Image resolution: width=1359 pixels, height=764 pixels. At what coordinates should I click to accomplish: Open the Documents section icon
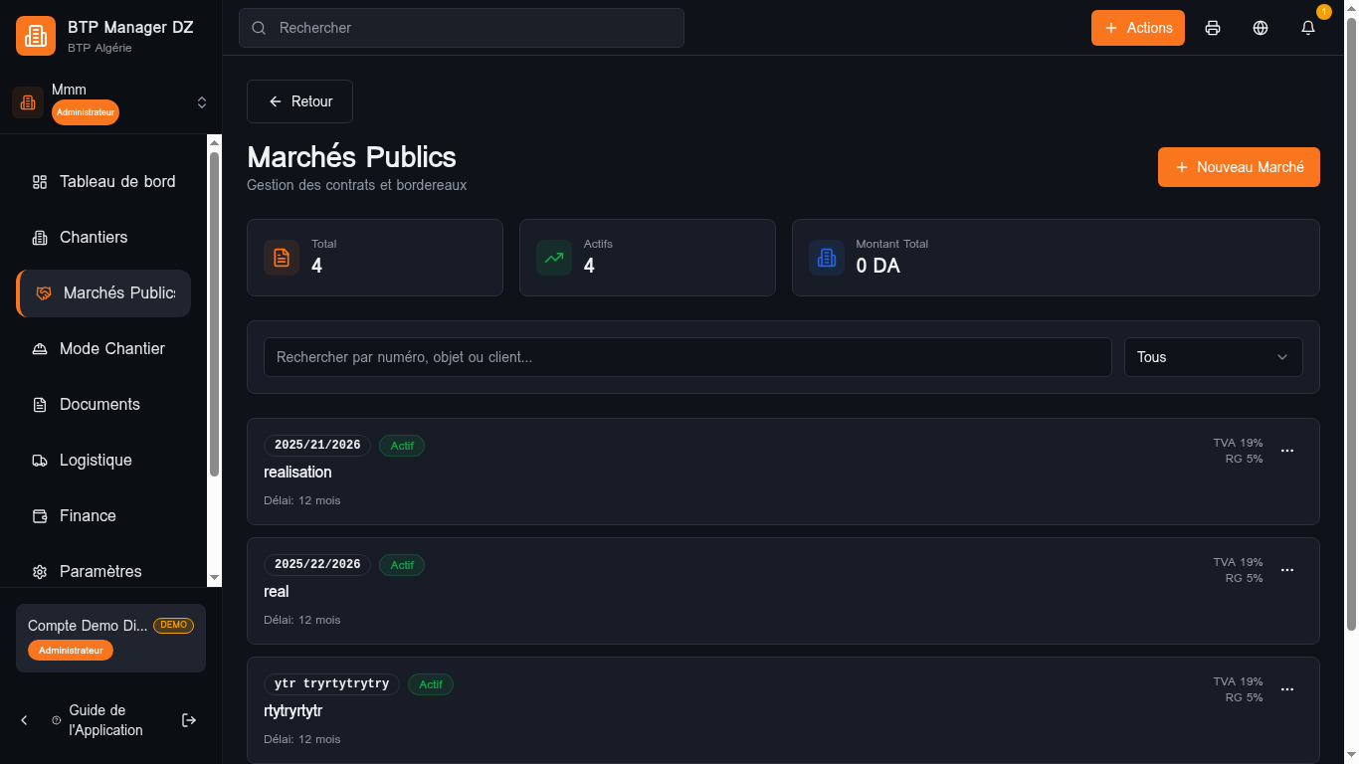39,404
